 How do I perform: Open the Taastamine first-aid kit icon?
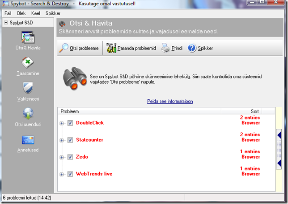28,63
